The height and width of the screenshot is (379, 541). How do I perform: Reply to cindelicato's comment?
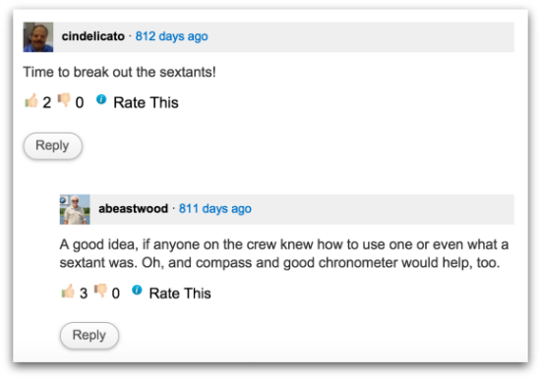53,145
